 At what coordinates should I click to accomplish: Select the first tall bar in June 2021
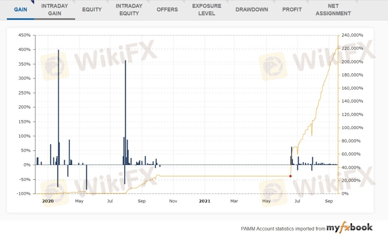click(291, 156)
